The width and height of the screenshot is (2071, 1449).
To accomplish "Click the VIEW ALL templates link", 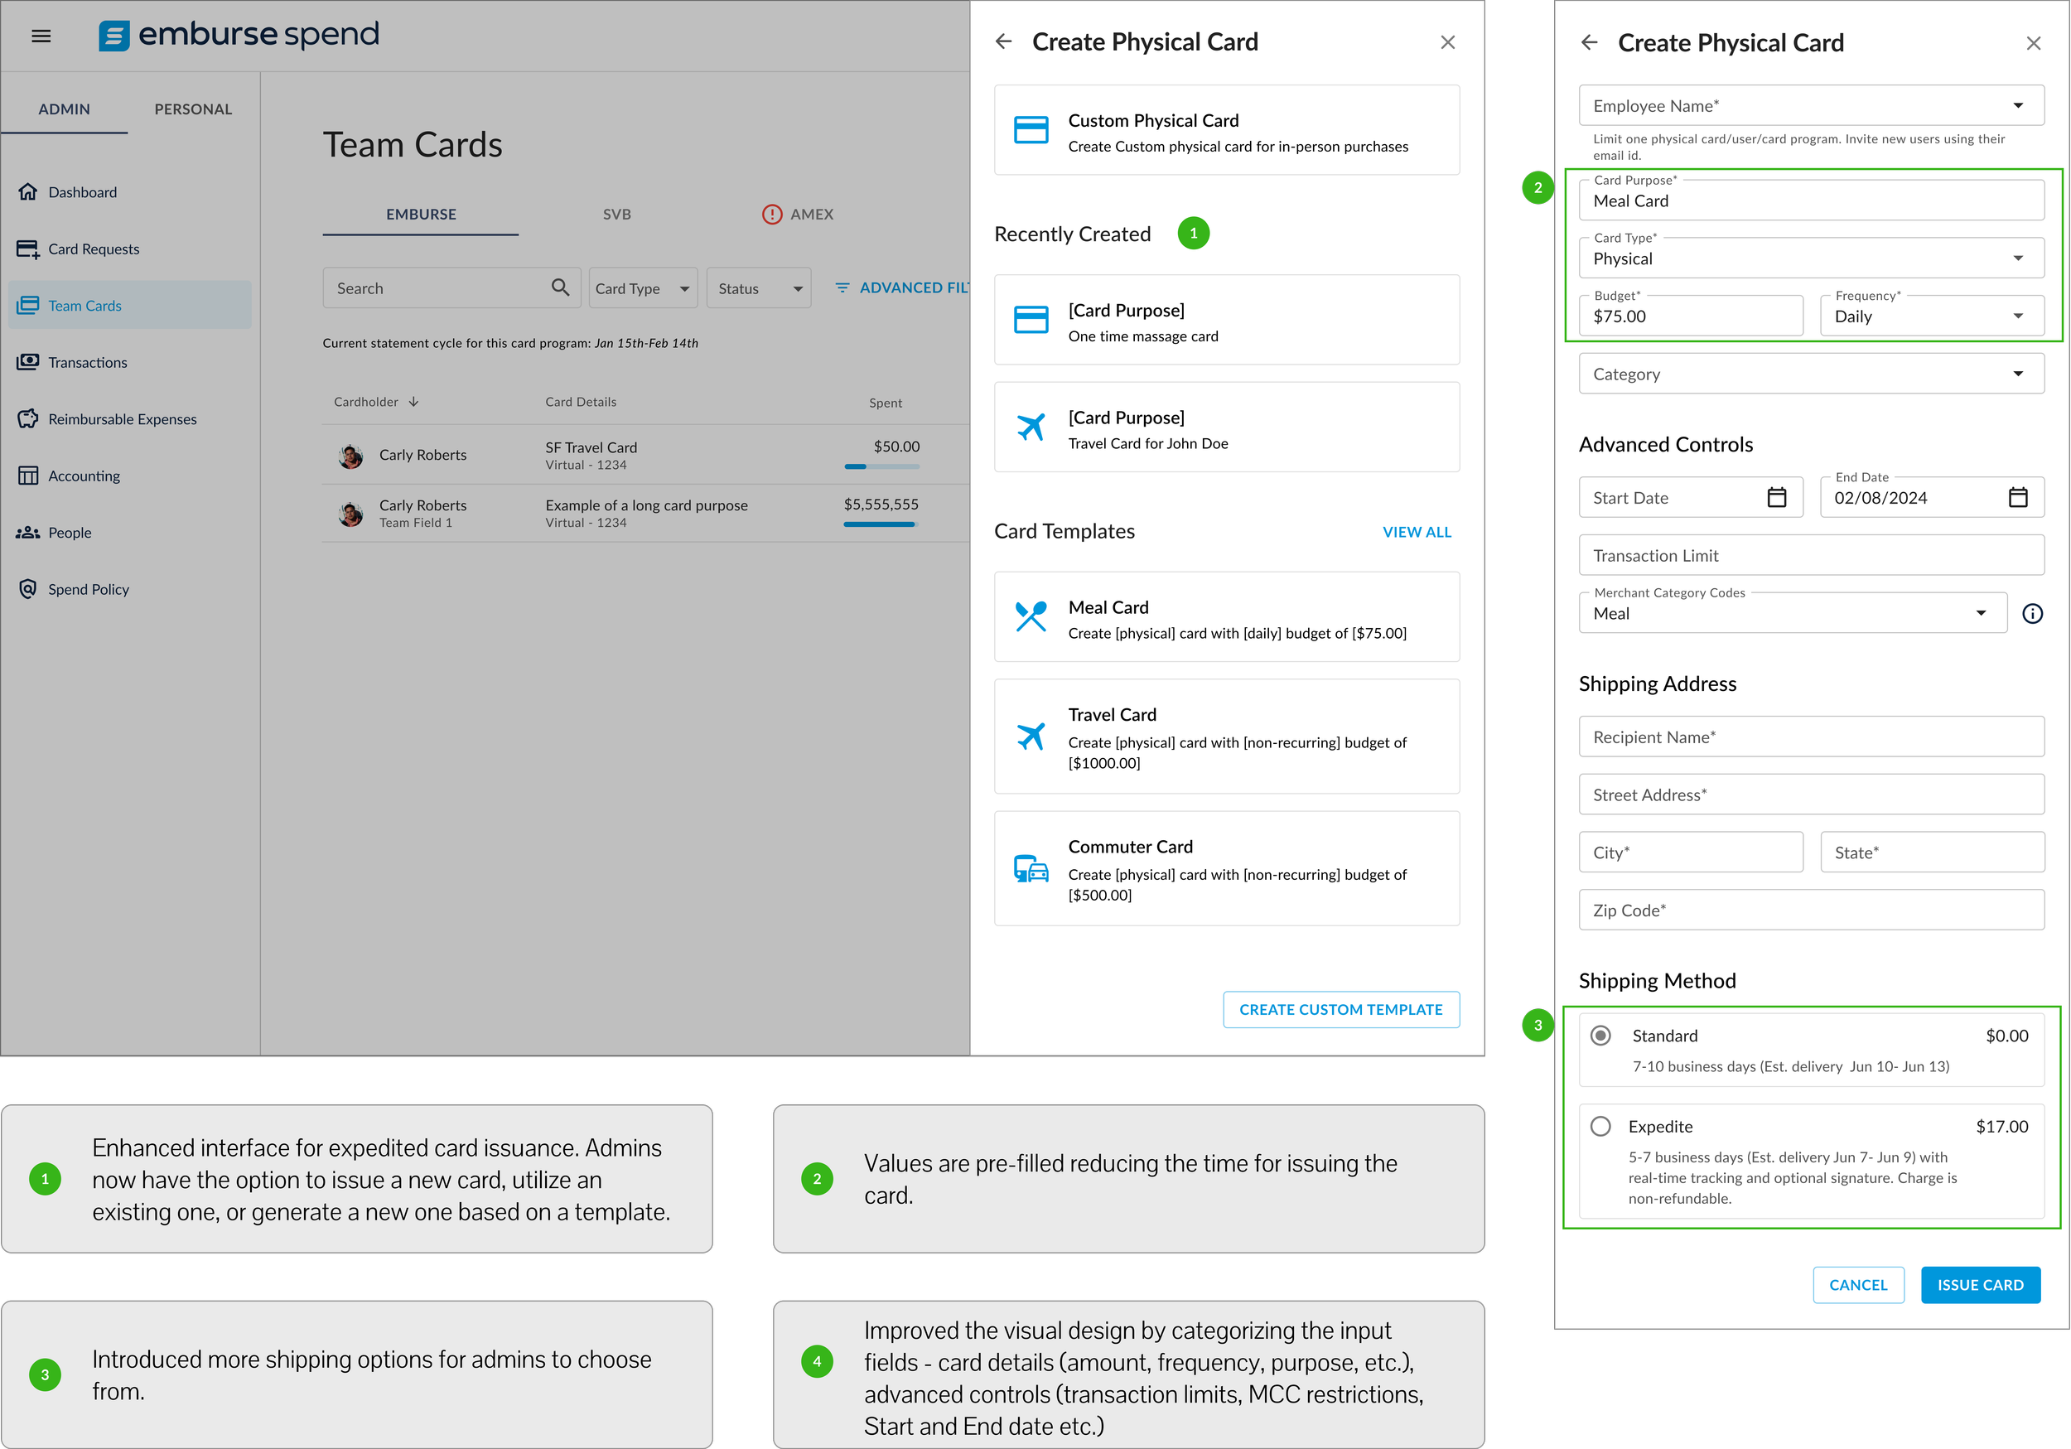I will point(1416,531).
